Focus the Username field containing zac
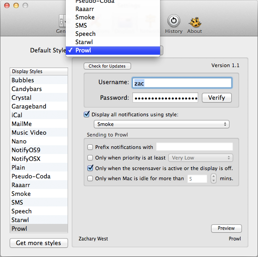This screenshot has width=258, height=257. pos(182,83)
